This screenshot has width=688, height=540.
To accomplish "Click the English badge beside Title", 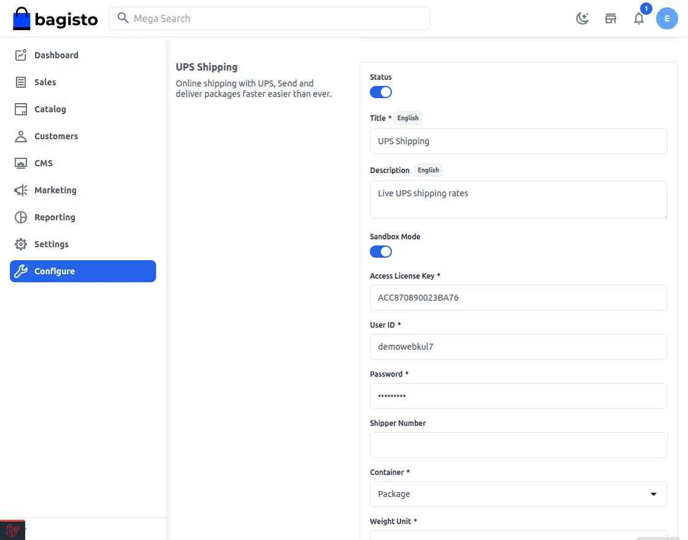I will 408,118.
